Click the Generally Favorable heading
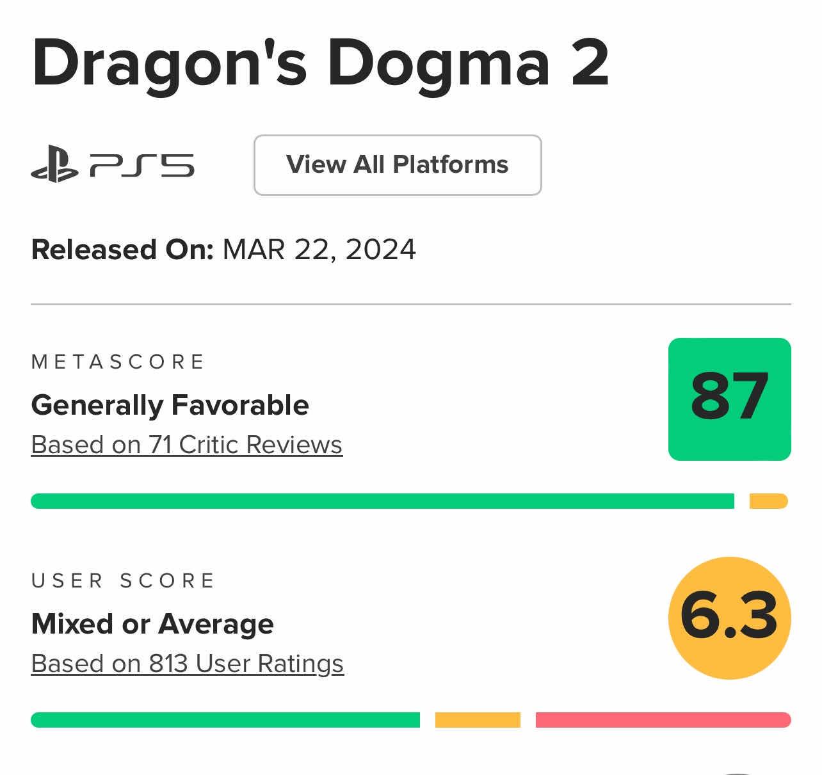This screenshot has width=822, height=775. [170, 405]
